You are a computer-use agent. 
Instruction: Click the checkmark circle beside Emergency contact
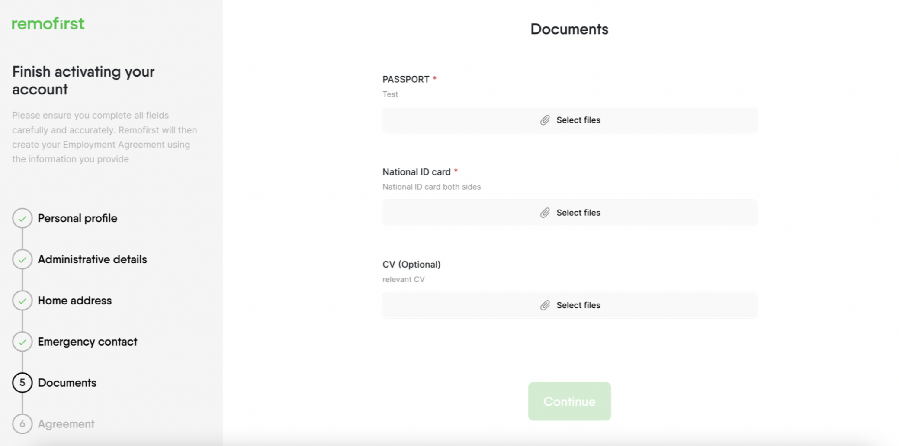pyautogui.click(x=22, y=342)
